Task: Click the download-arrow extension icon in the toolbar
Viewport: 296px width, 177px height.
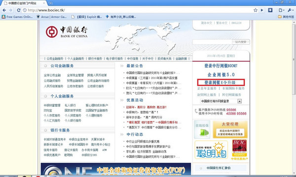Action: click(270, 10)
